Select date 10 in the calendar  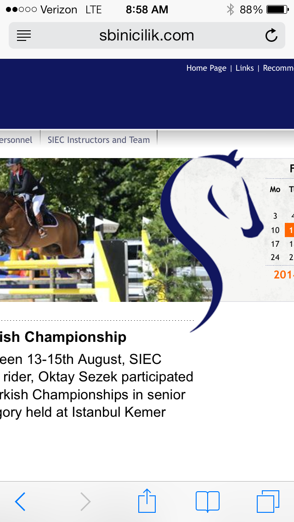pos(275,230)
